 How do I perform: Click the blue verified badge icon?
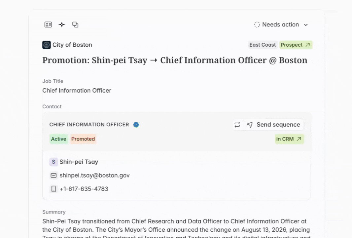coord(136,125)
